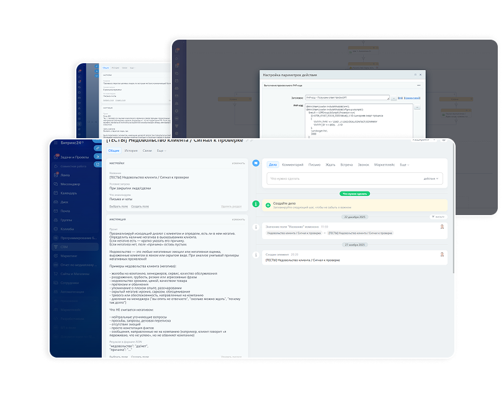Screen dimensions: 504x396
Task: Expand Еще dropdown after Маркетплейс tab
Action: 404,165
